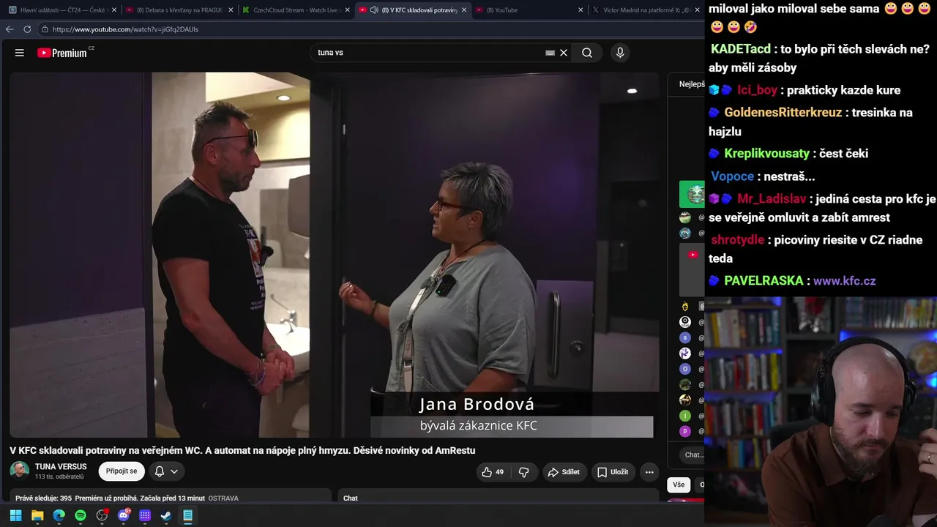The image size is (937, 527).
Task: Open Microsoft Edge from the taskbar
Action: coord(59,515)
